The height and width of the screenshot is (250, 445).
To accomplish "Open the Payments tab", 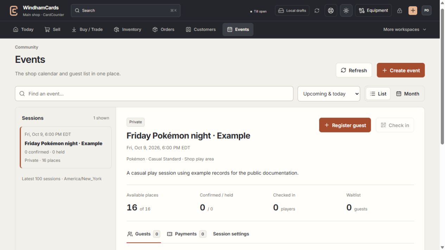I will [186, 234].
